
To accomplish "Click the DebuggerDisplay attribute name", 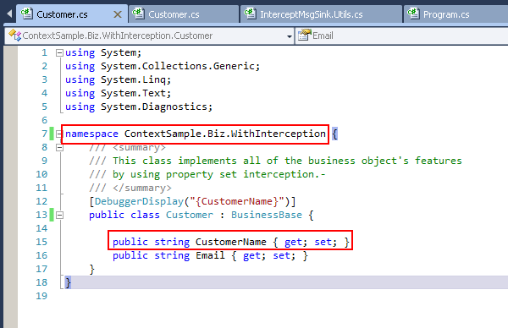I will (140, 201).
